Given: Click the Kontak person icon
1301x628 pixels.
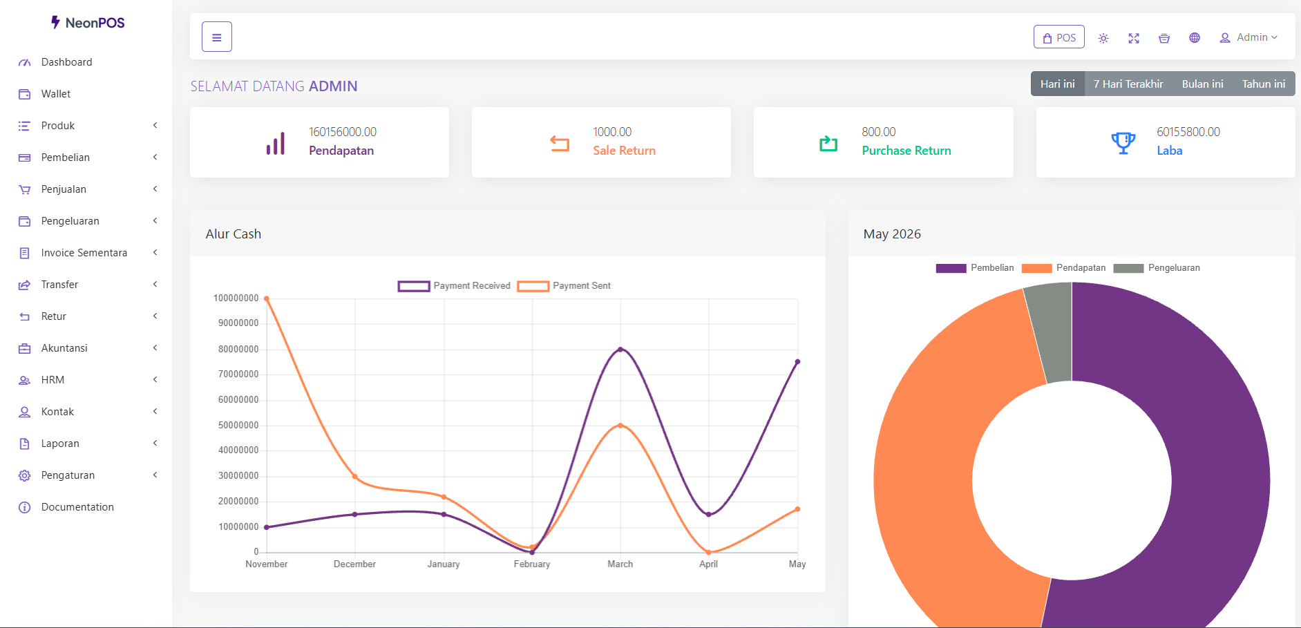Looking at the screenshot, I should click(24, 412).
